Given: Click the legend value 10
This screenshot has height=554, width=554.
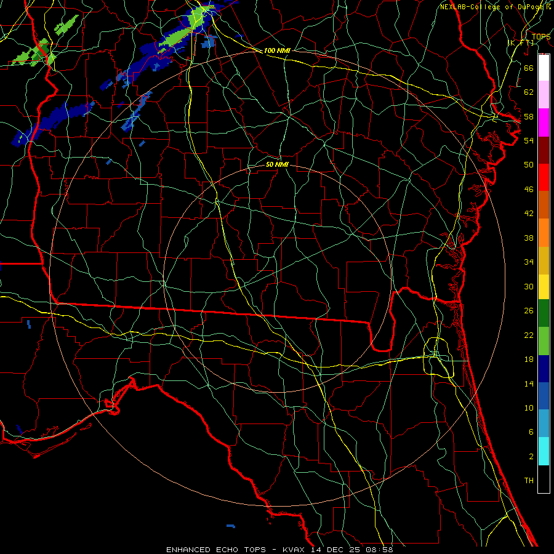Looking at the screenshot, I should point(529,408).
